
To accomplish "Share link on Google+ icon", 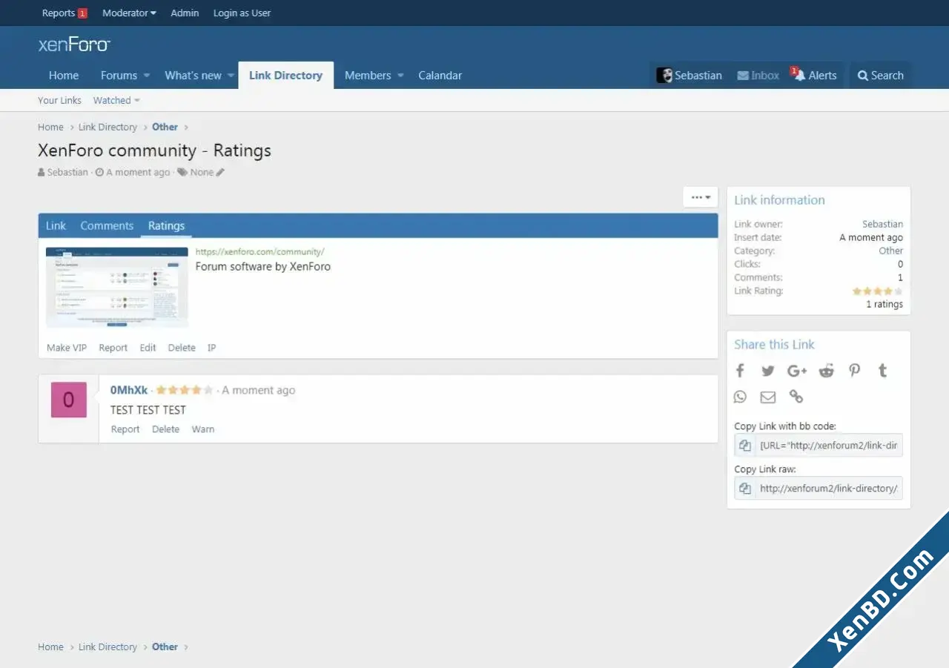I will (x=797, y=371).
